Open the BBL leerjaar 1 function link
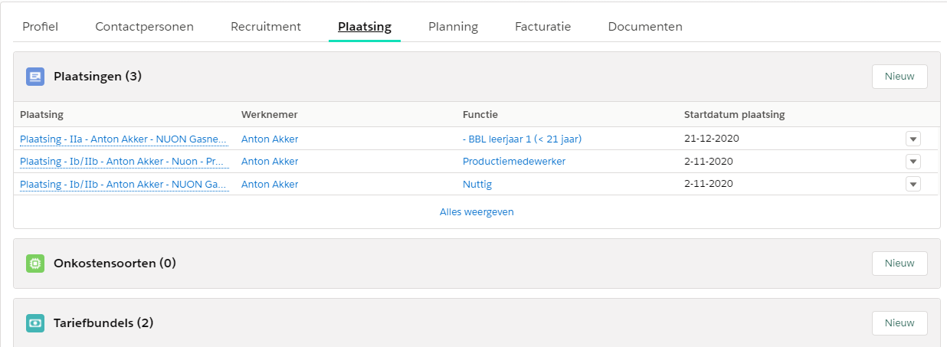Image resolution: width=947 pixels, height=347 pixels. [x=527, y=139]
